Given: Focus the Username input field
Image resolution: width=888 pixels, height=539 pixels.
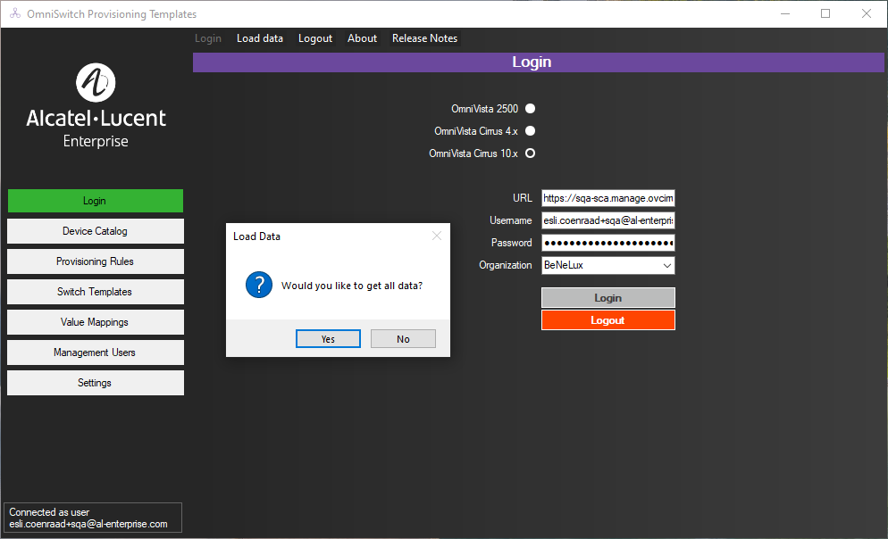Looking at the screenshot, I should (607, 220).
